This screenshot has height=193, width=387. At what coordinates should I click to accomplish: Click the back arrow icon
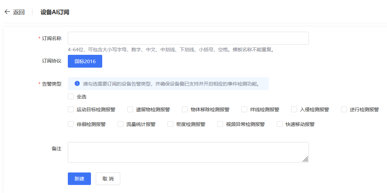click(x=7, y=12)
